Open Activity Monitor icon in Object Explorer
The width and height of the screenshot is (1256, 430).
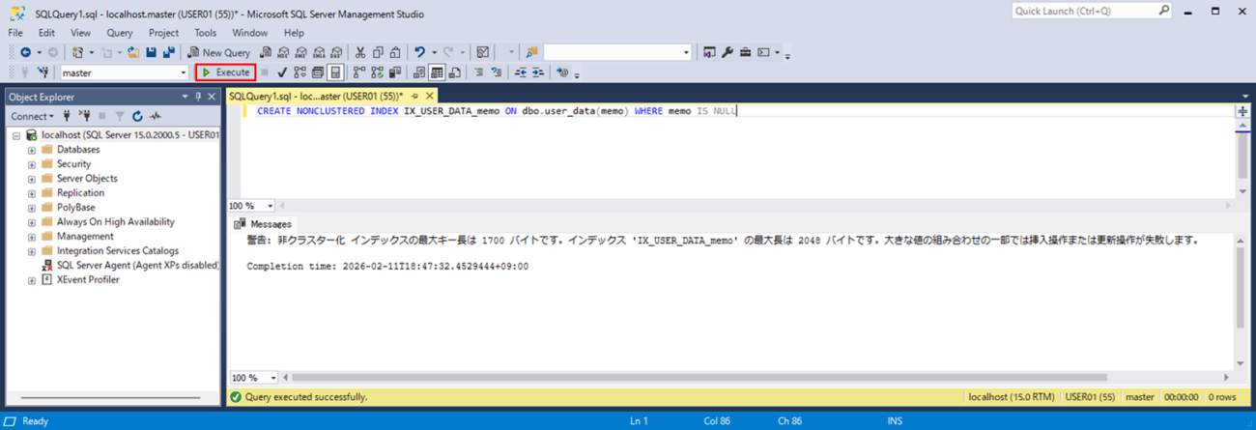(155, 116)
